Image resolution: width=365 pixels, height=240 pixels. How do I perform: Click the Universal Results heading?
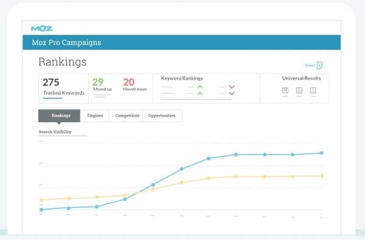(302, 78)
